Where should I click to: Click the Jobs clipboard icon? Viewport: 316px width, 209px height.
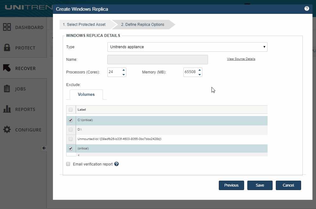click(x=7, y=89)
